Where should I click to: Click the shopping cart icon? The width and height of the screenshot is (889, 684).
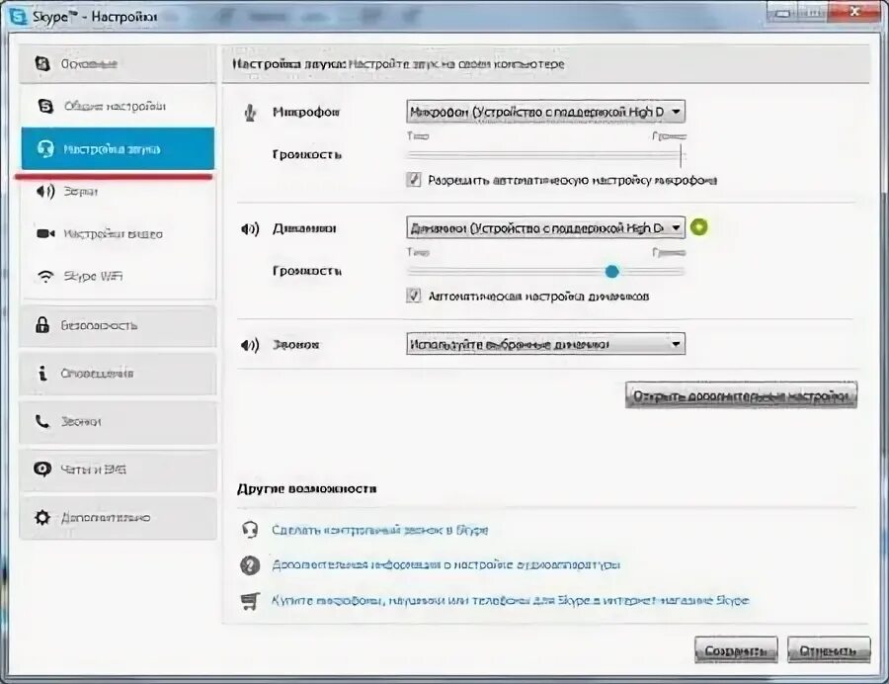[250, 601]
